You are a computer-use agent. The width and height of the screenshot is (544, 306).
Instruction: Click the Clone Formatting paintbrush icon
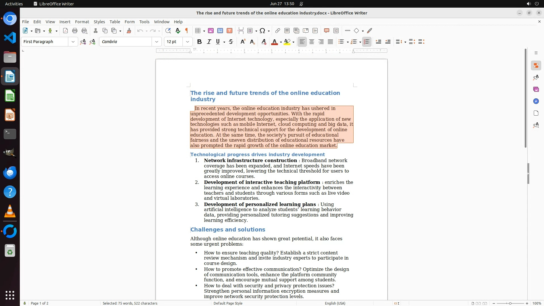pos(129,31)
